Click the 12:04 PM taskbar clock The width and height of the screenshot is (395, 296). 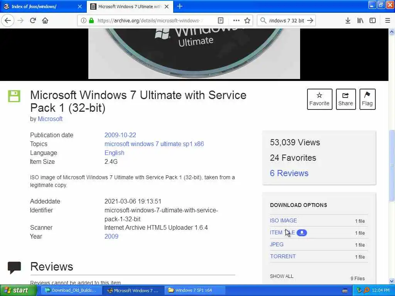(381, 290)
